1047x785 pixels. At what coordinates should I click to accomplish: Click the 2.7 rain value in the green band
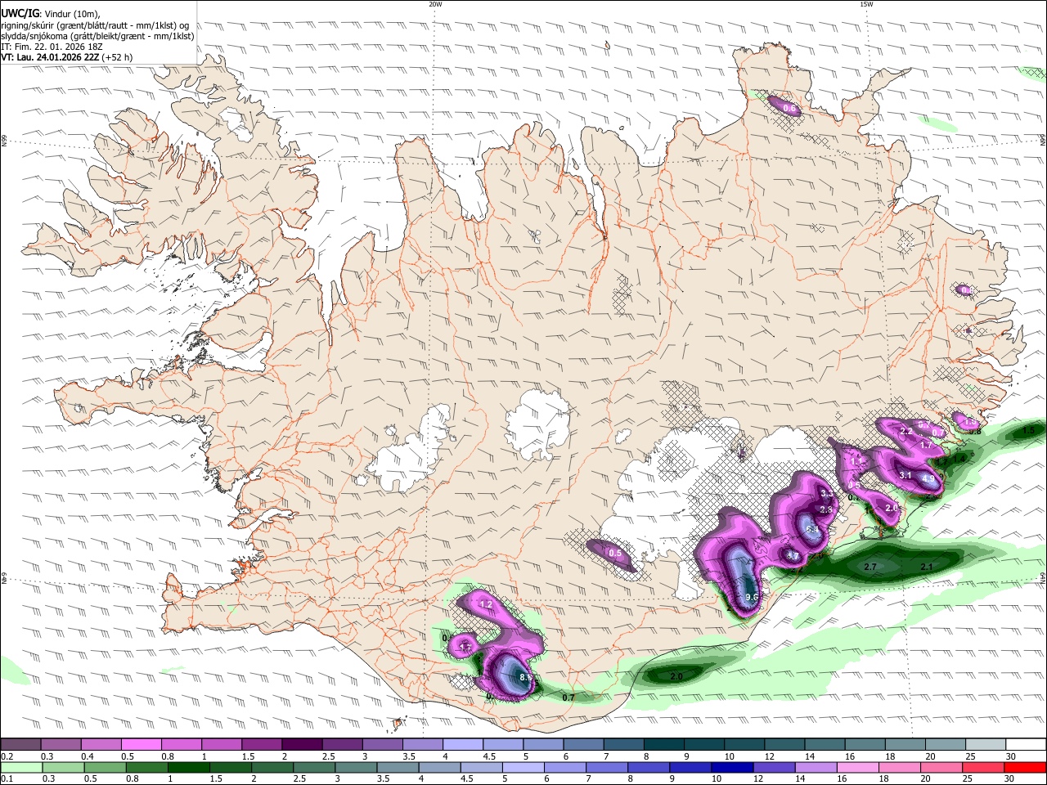870,567
